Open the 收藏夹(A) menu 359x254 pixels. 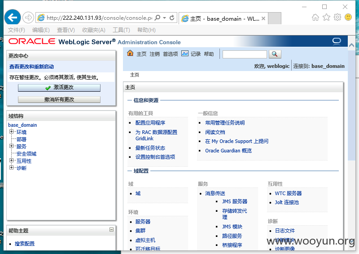(94, 30)
